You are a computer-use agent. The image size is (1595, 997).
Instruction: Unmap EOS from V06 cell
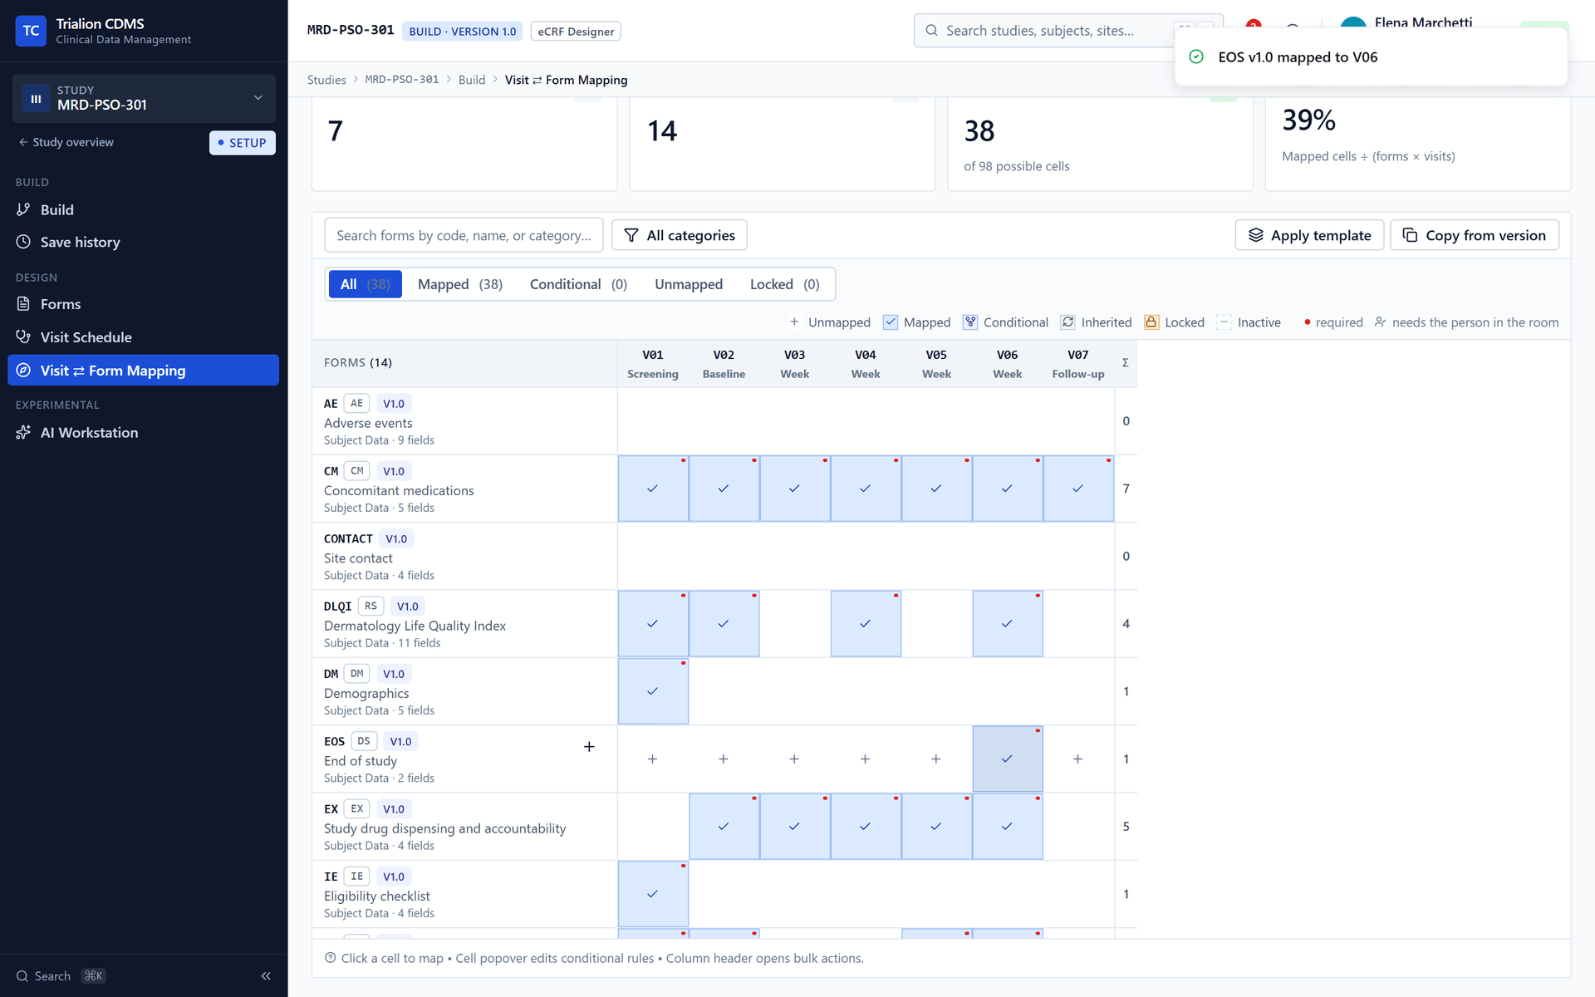[1008, 759]
